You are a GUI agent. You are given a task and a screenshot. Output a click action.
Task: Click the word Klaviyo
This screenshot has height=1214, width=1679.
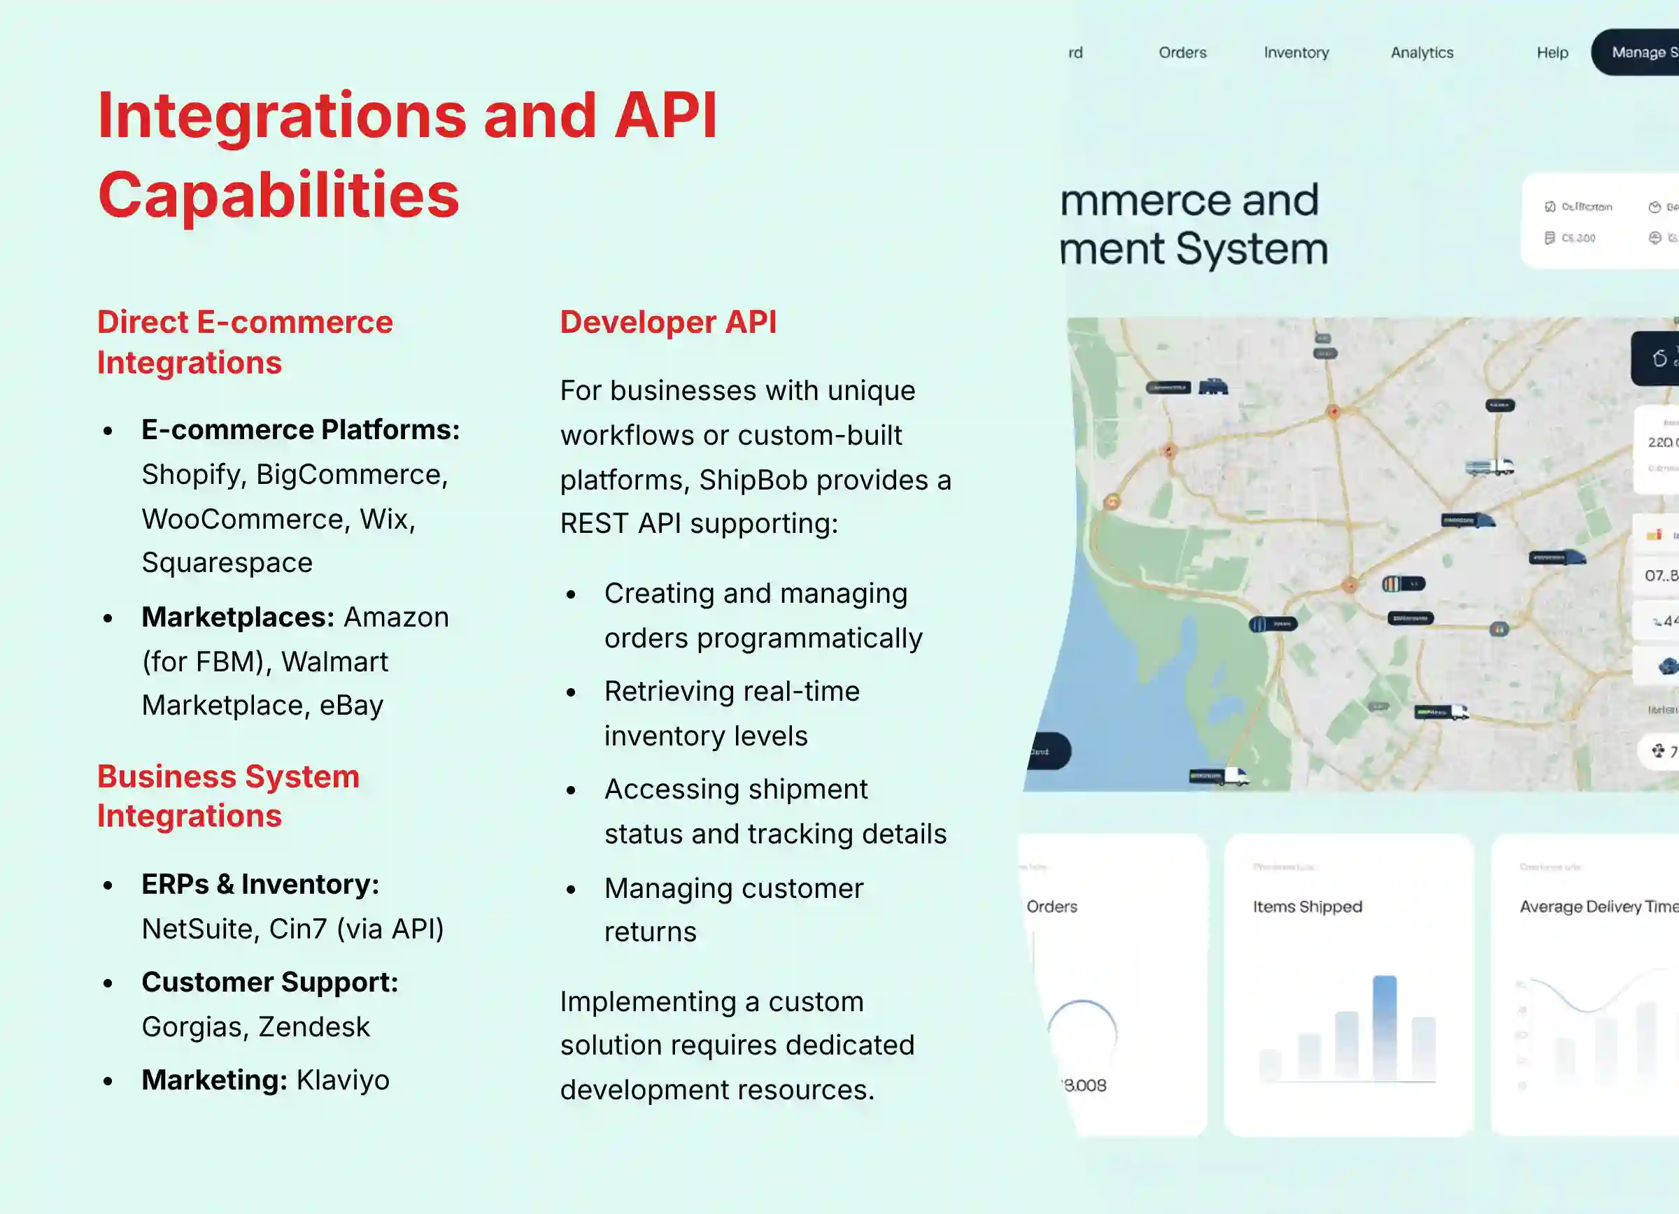tap(343, 1080)
